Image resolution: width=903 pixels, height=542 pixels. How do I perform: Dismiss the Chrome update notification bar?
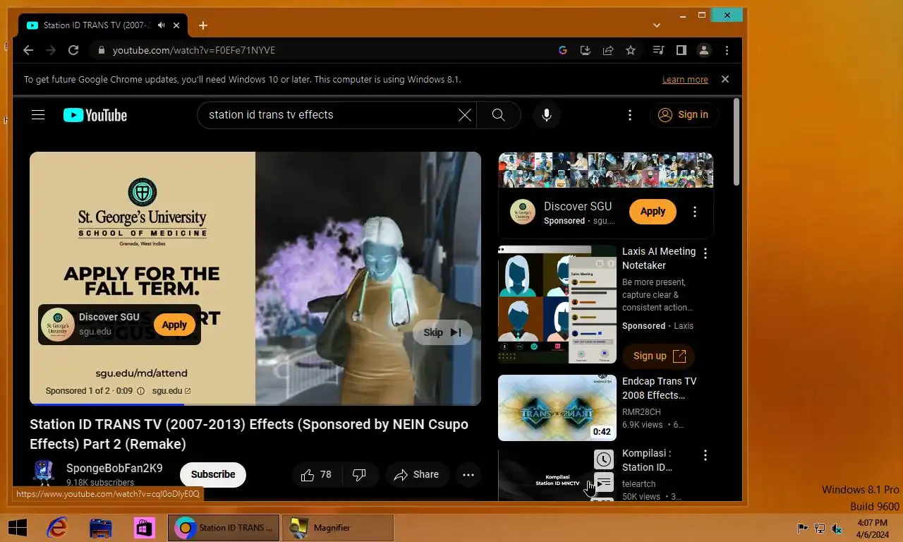click(x=725, y=79)
